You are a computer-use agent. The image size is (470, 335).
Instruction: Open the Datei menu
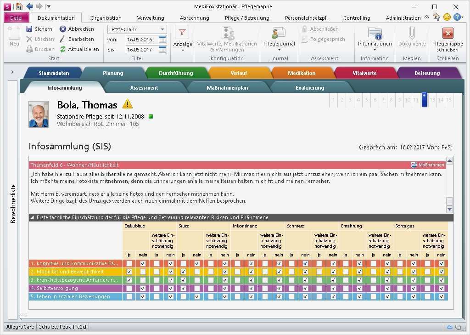16,18
